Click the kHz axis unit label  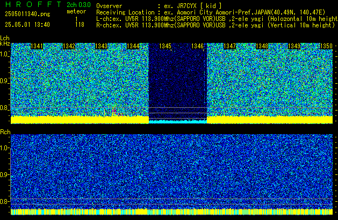[5, 43]
